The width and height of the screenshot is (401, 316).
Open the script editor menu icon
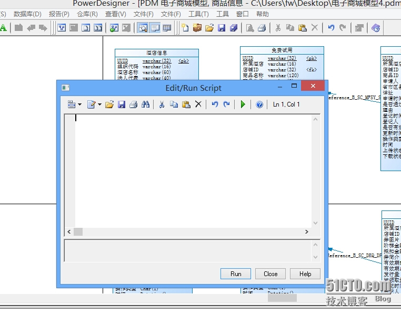(72, 104)
